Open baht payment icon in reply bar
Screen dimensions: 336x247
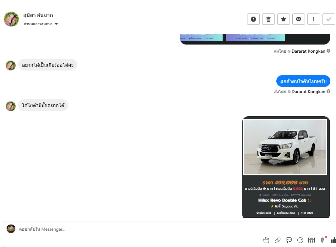pyautogui.click(x=323, y=240)
